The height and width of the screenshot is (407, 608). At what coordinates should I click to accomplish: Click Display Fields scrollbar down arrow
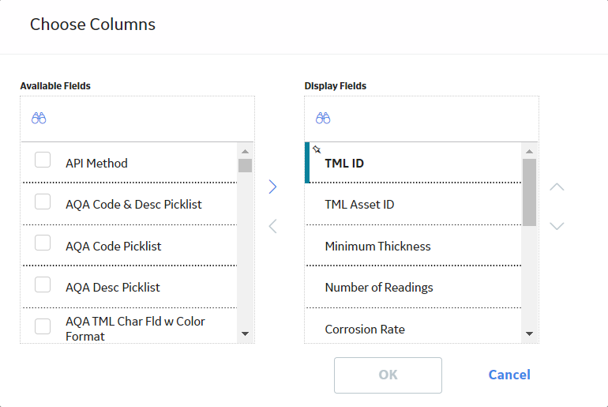(529, 334)
